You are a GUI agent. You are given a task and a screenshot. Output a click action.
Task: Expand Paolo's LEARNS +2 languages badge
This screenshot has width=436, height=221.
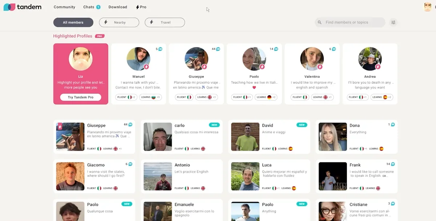tap(266, 97)
